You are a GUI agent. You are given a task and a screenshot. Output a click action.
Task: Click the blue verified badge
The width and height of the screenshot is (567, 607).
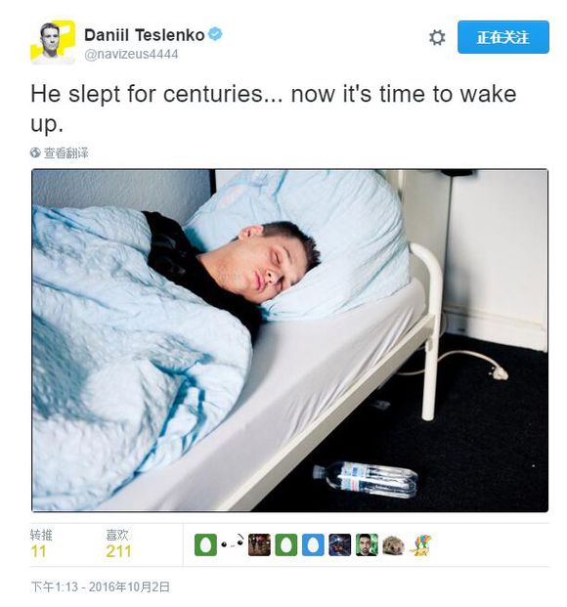pos(215,34)
